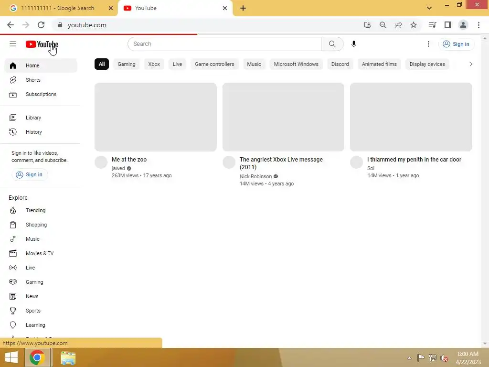Bookmark this page with star icon
Screen dimensions: 489x367
414,25
